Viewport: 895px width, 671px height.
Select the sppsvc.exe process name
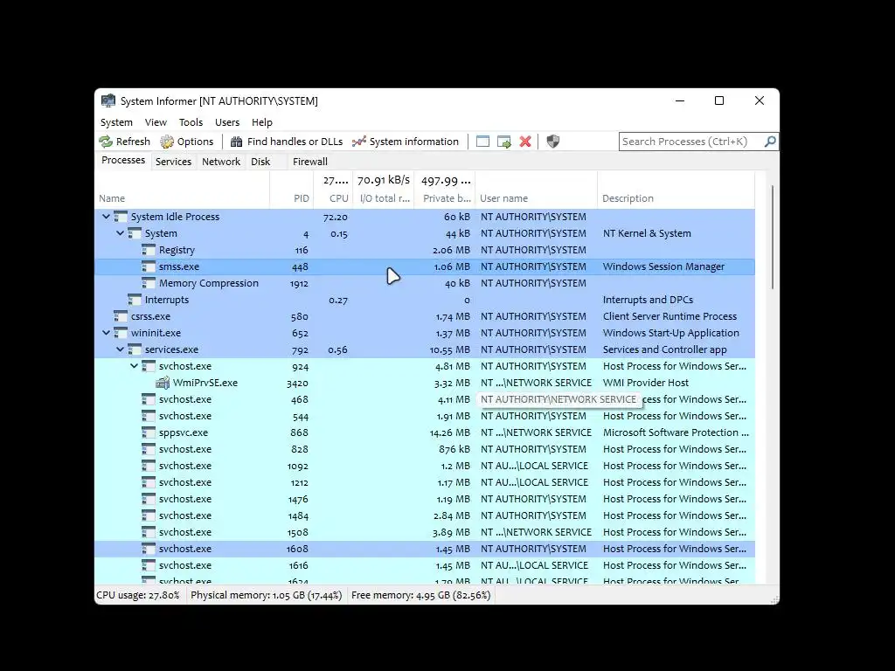point(184,432)
